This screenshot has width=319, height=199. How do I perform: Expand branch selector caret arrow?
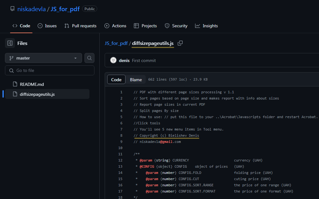[75, 58]
